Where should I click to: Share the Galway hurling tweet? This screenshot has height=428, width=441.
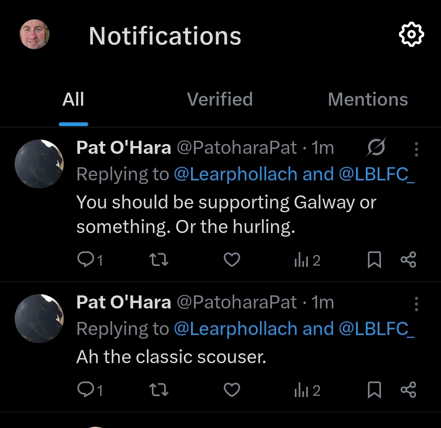[408, 260]
